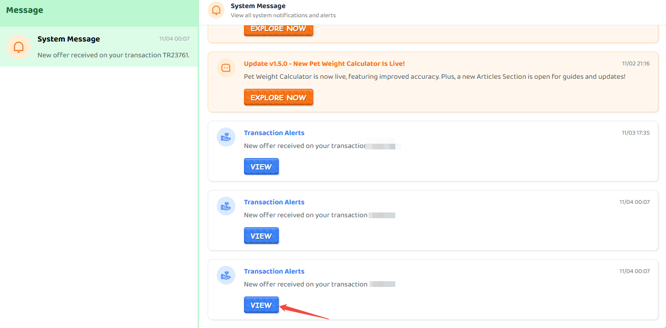The height and width of the screenshot is (328, 666).
Task: Click EXPLORE NOW under Pet Weight Calculator update
Action: [x=278, y=97]
